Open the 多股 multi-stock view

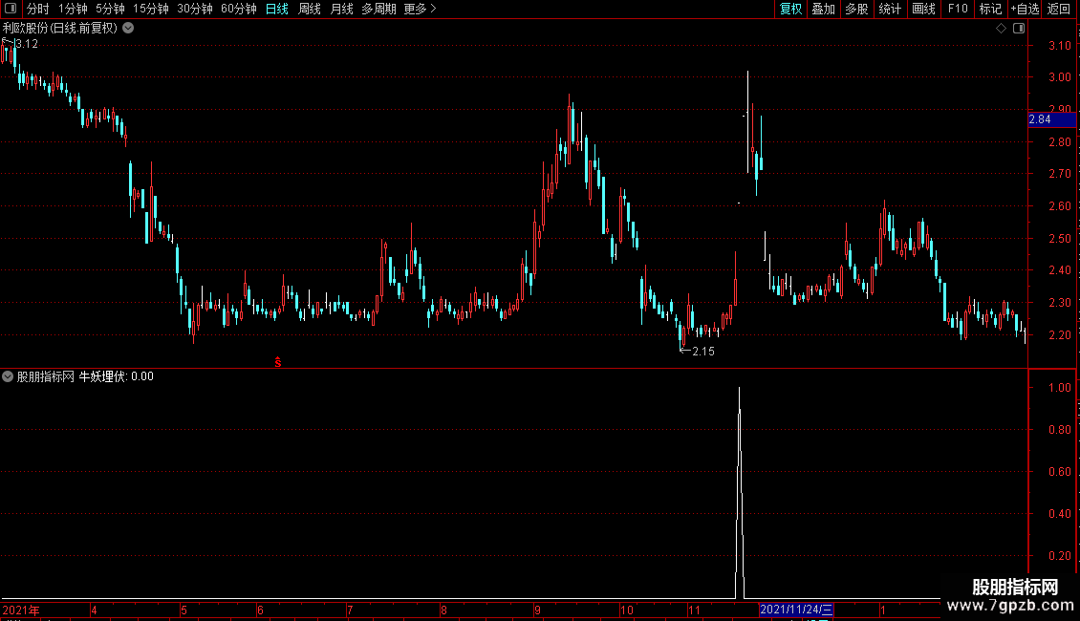click(856, 9)
